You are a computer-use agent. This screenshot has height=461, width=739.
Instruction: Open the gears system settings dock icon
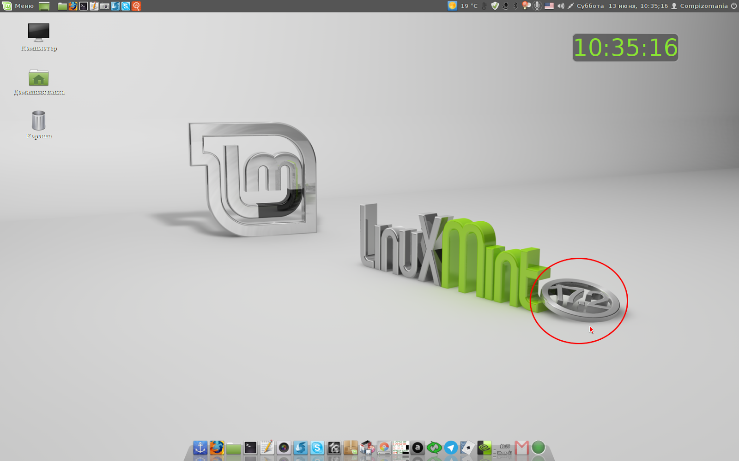pyautogui.click(x=334, y=447)
